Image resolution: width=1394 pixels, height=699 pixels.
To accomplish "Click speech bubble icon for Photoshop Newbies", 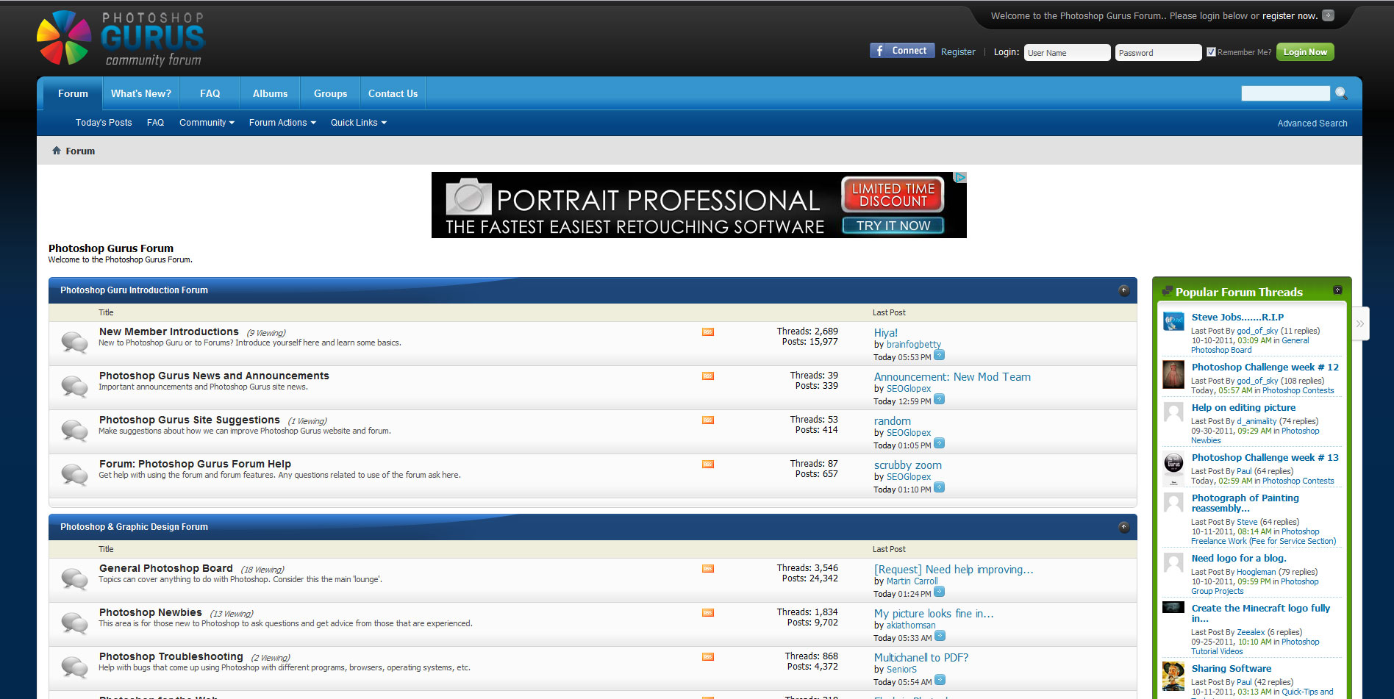I will click(74, 623).
